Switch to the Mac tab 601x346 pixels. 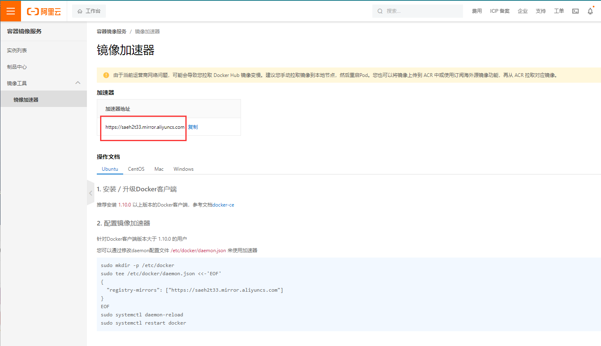(x=159, y=169)
